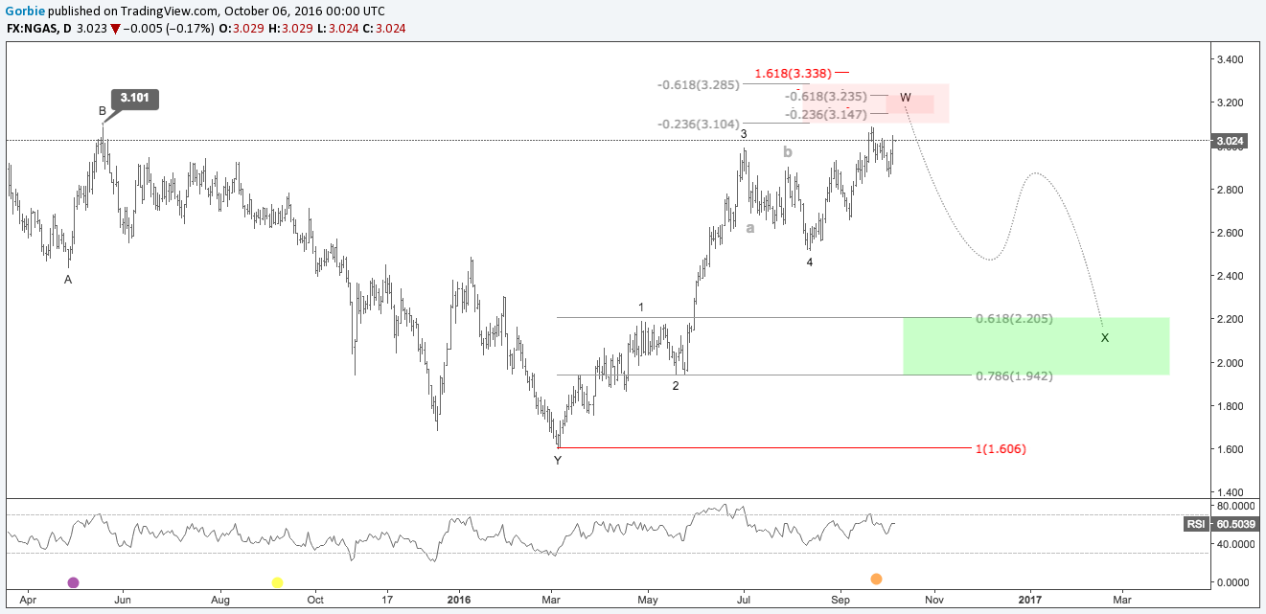Select the -0.618(3.285) Fibonacci label
The width and height of the screenshot is (1266, 614).
pos(698,85)
